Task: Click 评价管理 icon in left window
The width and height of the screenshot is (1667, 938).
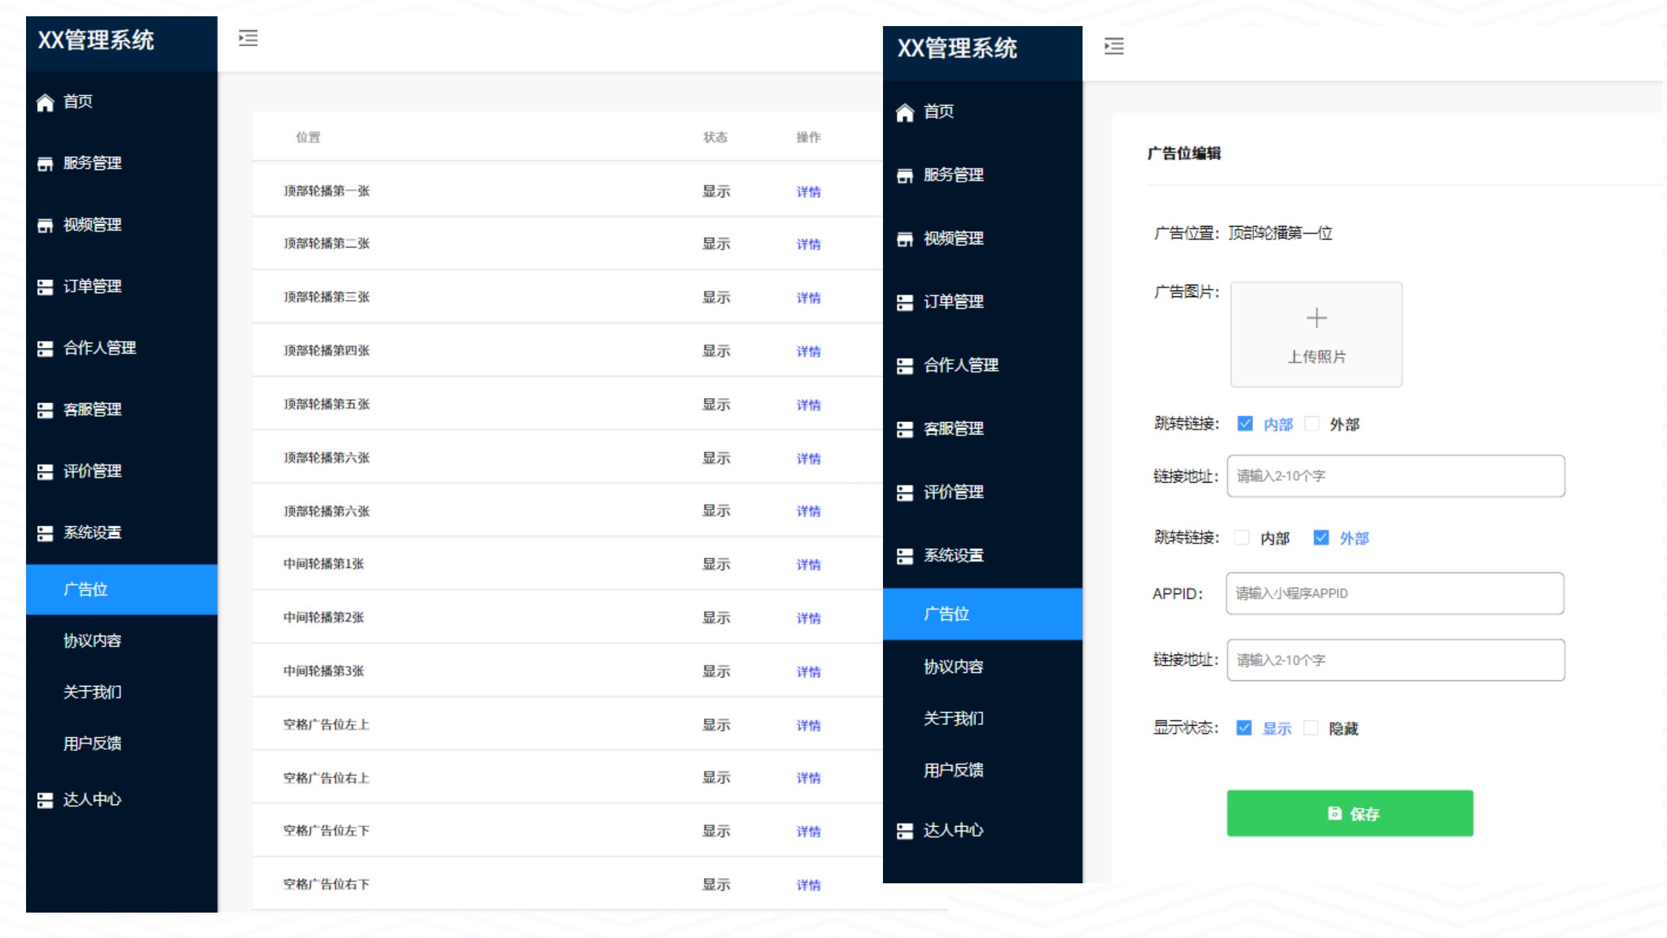Action: point(45,472)
